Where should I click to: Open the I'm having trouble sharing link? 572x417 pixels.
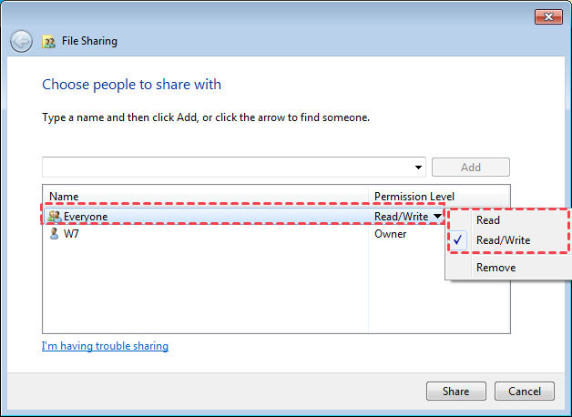[x=105, y=346]
